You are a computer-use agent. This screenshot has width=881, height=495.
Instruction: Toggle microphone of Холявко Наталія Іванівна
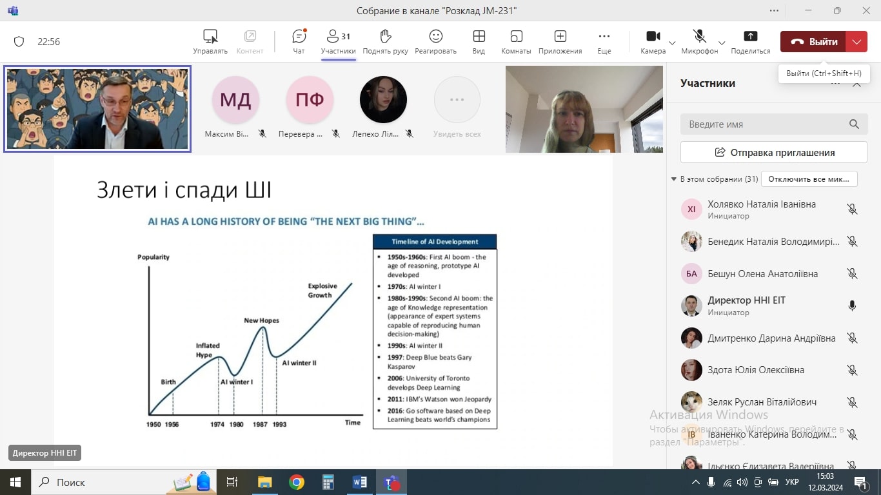pyautogui.click(x=852, y=209)
